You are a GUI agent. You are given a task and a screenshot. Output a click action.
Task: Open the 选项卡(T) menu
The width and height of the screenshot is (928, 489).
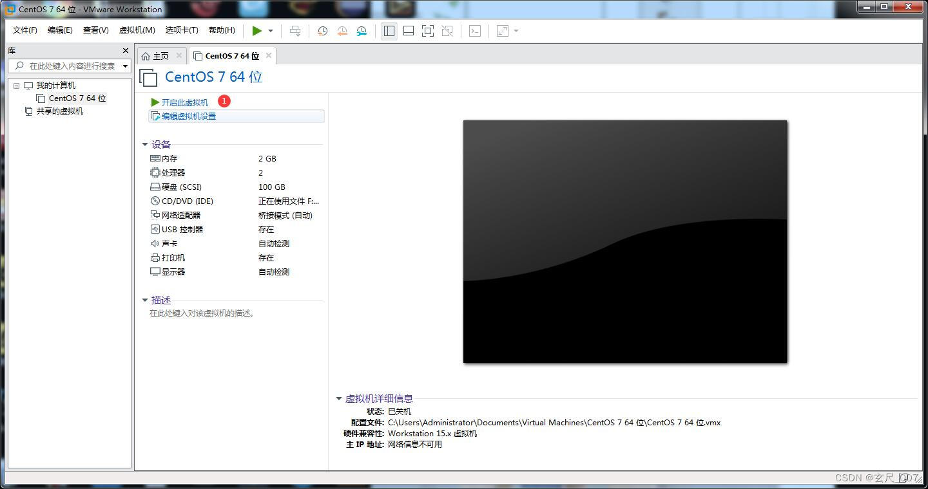click(x=182, y=30)
